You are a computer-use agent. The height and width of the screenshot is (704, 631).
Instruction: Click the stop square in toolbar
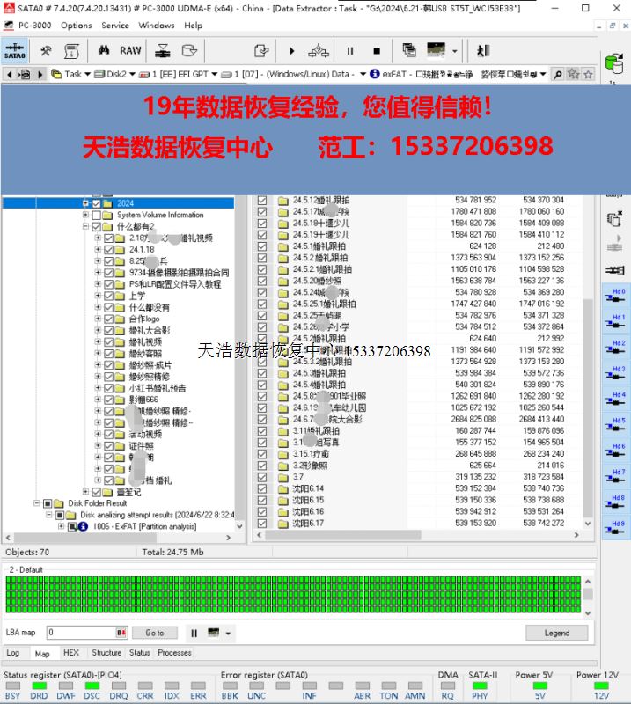pos(377,51)
